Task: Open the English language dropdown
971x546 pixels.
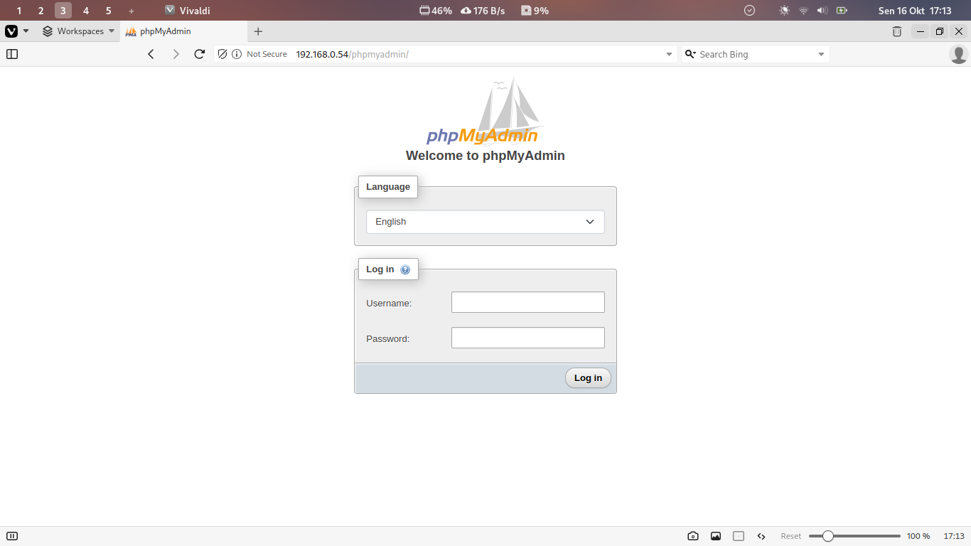Action: [485, 222]
